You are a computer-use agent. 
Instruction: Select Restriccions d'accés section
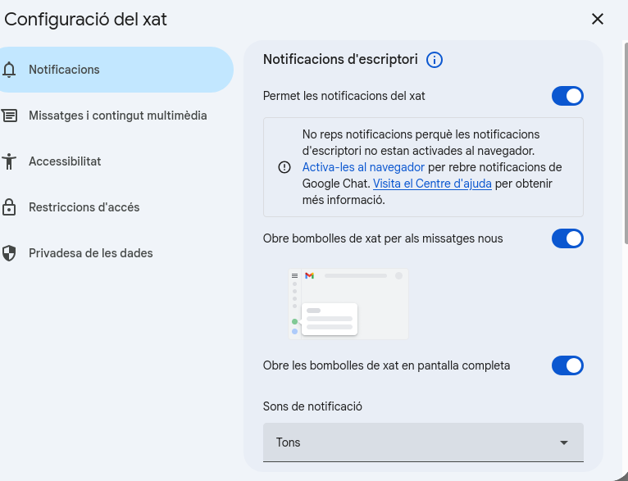click(x=84, y=207)
